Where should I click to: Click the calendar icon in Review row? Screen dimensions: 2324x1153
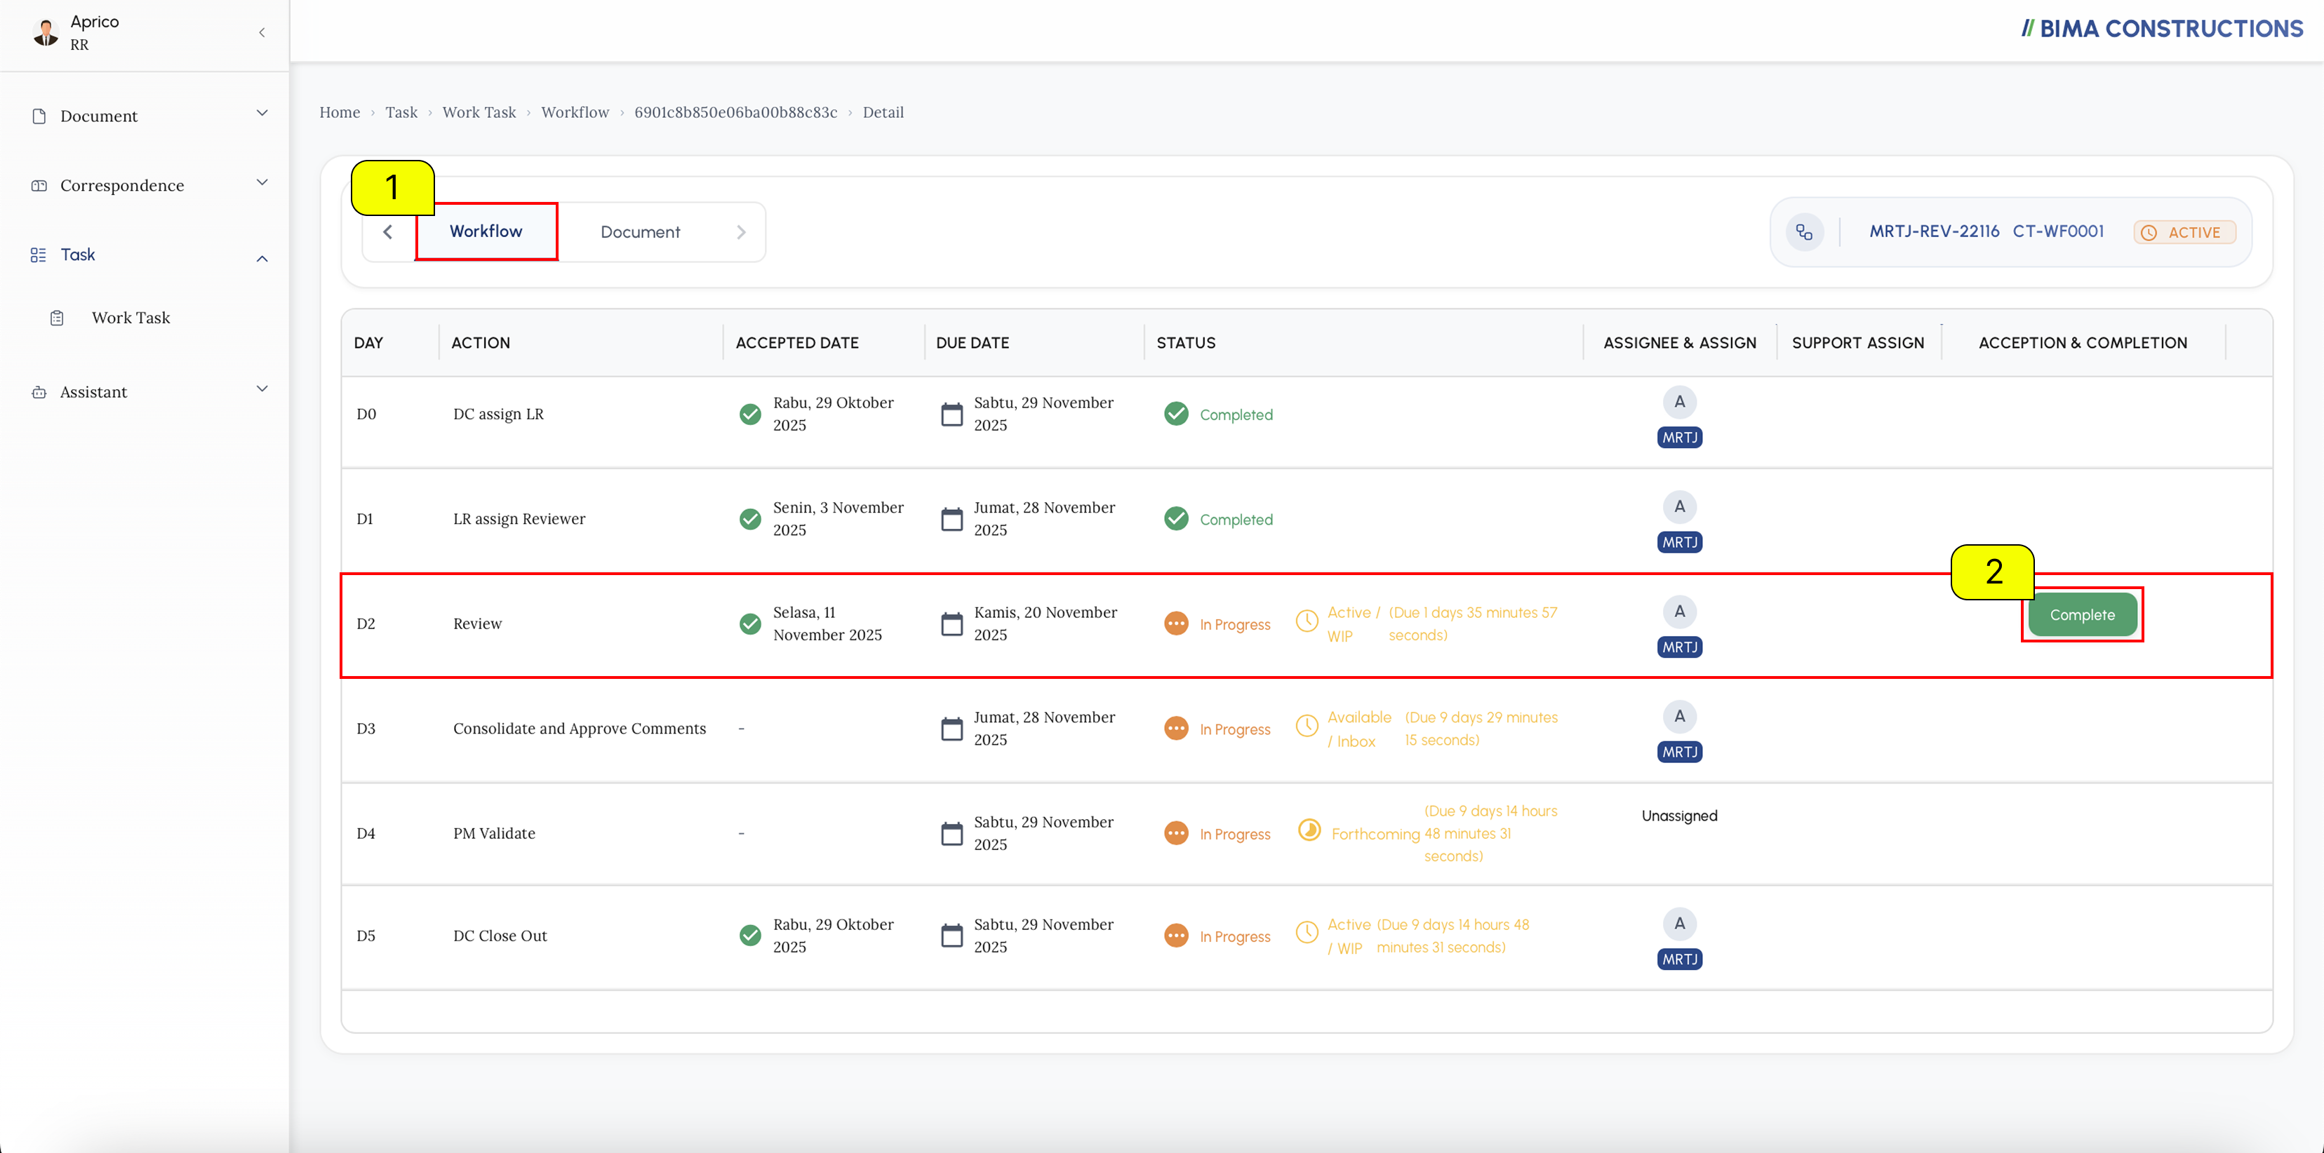pyautogui.click(x=951, y=623)
